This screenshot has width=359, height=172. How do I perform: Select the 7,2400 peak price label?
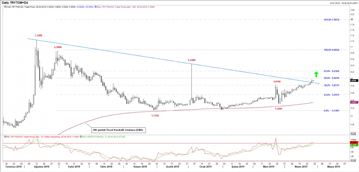(x=38, y=35)
